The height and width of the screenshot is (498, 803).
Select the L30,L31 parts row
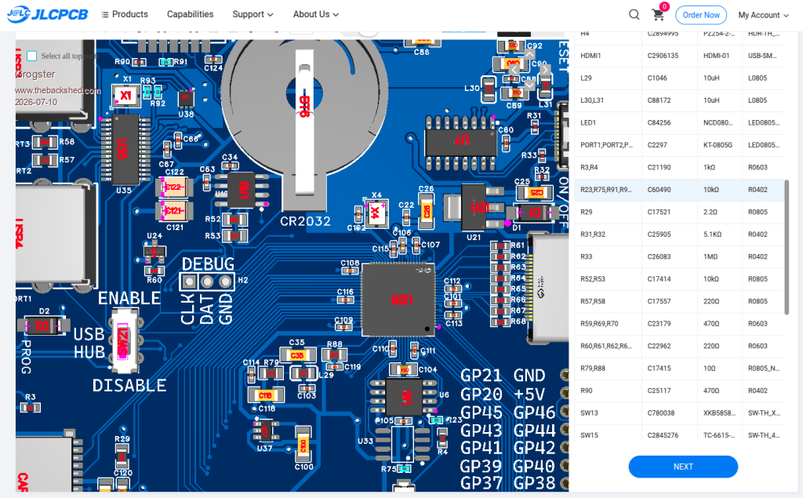click(x=680, y=100)
